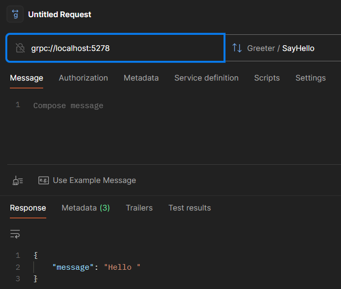Switch to the Authorization tab
Image resolution: width=341 pixels, height=289 pixels.
pos(83,78)
